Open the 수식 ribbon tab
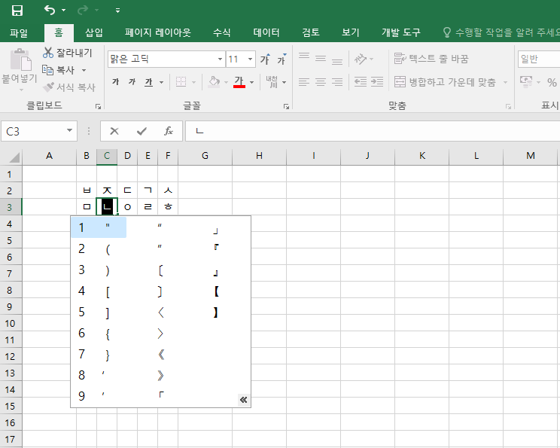The image size is (560, 448). (x=222, y=33)
